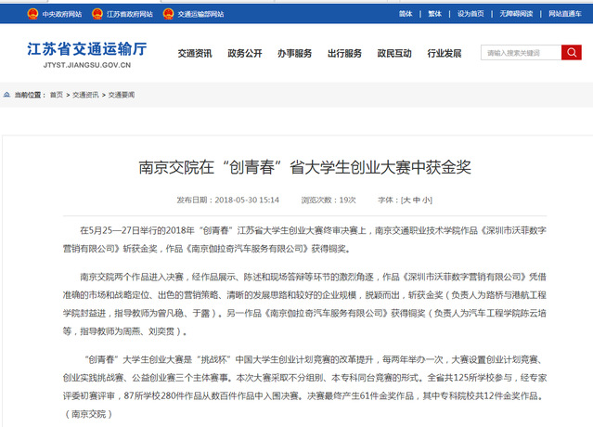Open the 办事服务 navigation menu

[x=294, y=54]
